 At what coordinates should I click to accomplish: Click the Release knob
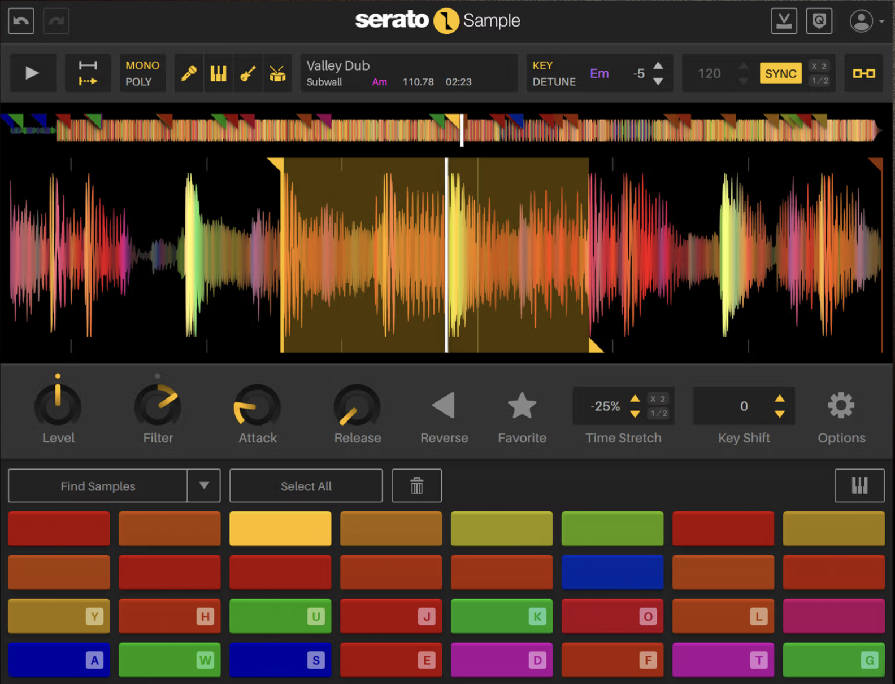pyautogui.click(x=357, y=406)
